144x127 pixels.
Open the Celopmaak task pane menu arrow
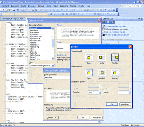click(x=139, y=18)
